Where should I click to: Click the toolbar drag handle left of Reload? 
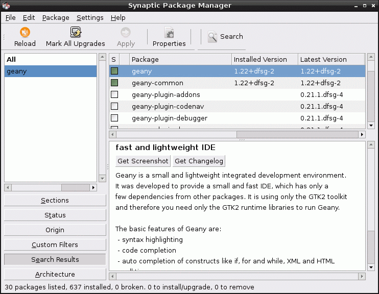[x=4, y=37]
